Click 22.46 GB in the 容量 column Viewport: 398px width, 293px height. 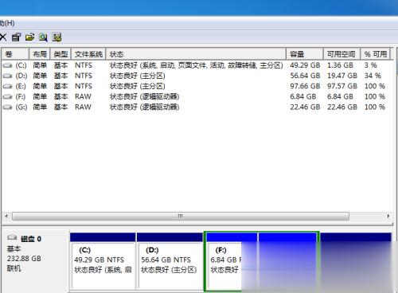point(305,107)
